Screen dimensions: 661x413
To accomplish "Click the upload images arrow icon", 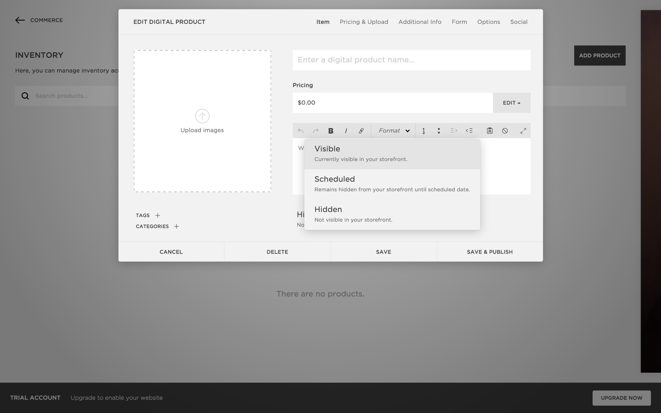I will tap(202, 116).
